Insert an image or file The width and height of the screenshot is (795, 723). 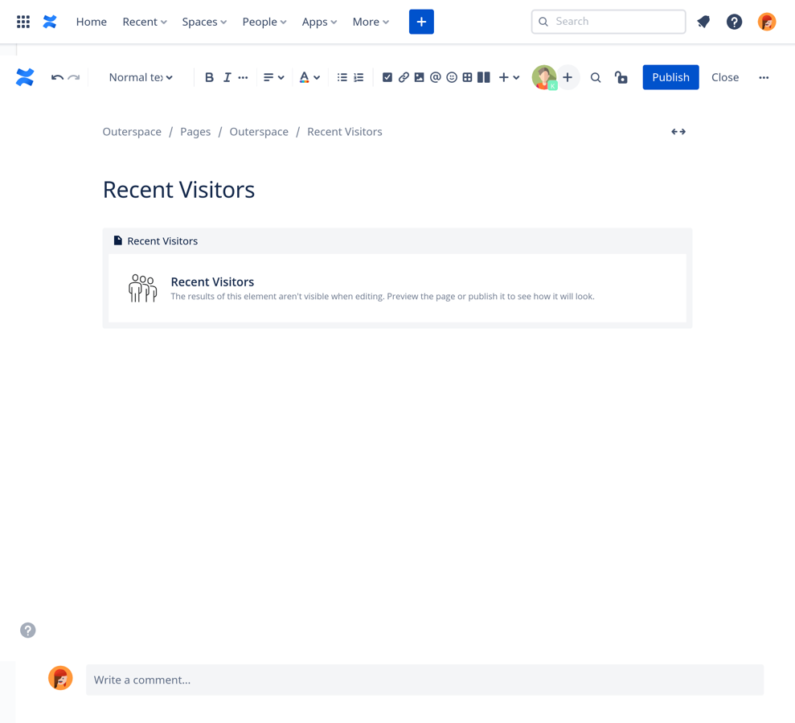(420, 77)
